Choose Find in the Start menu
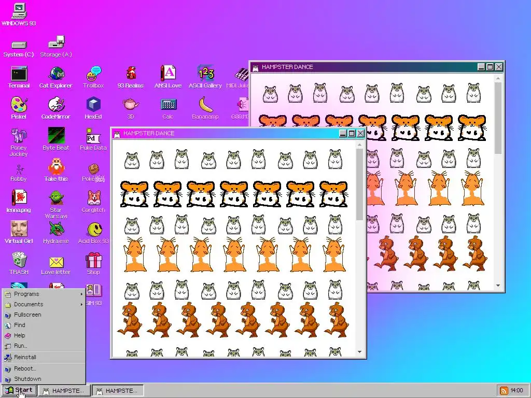The width and height of the screenshot is (531, 398). [44, 325]
